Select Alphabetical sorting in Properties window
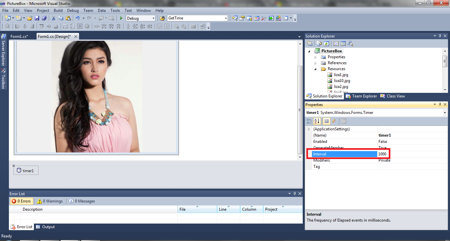Viewport: 450px width, 241px height. 317,121
